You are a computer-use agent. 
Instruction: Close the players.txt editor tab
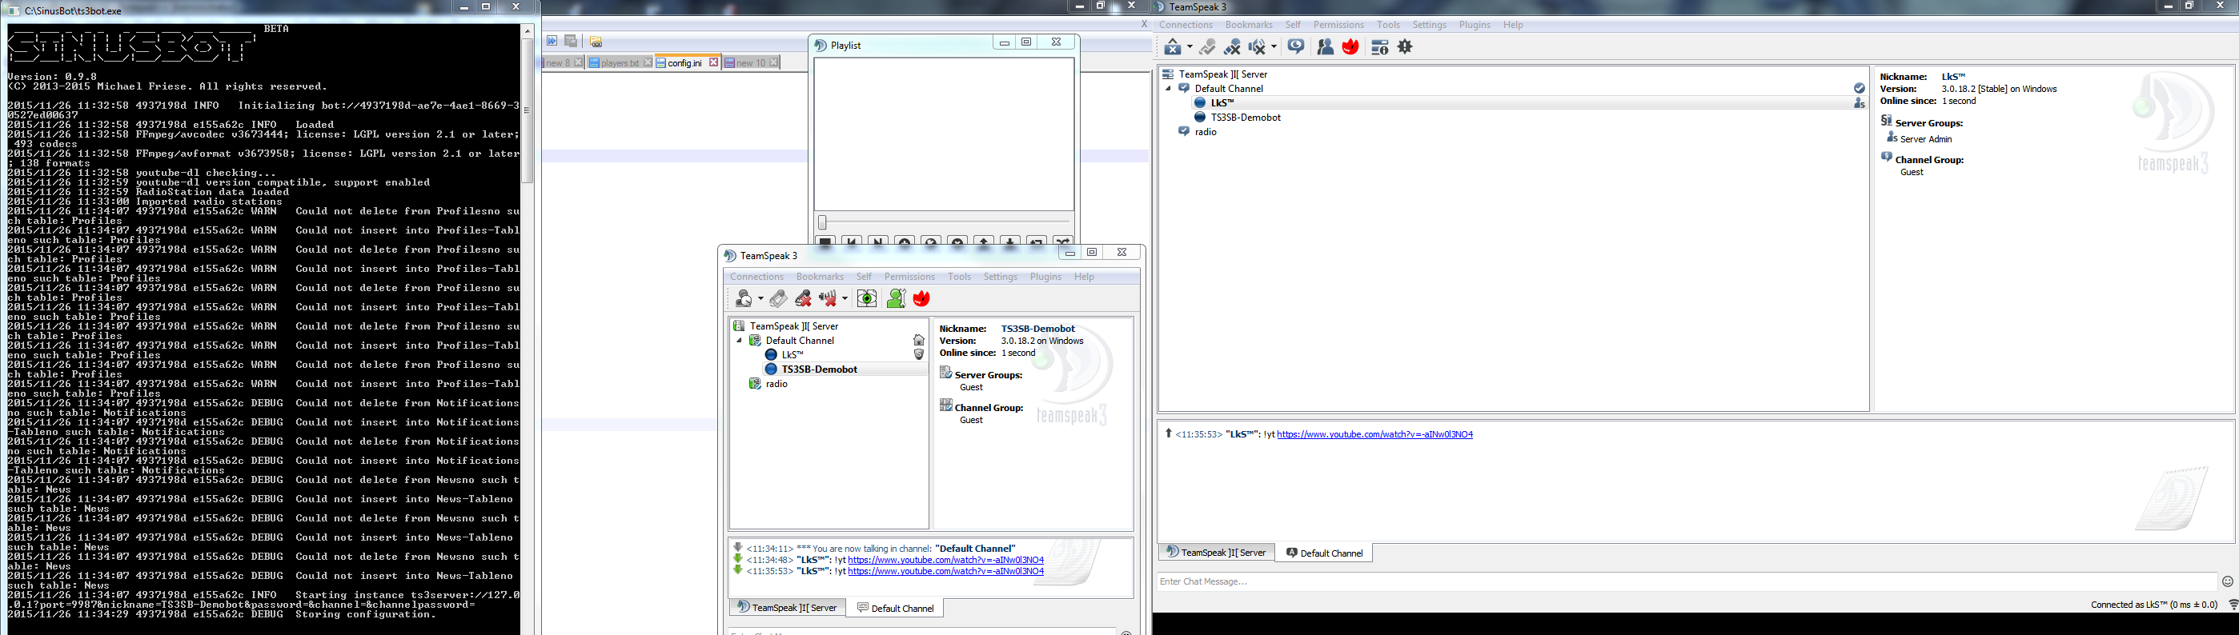[648, 62]
